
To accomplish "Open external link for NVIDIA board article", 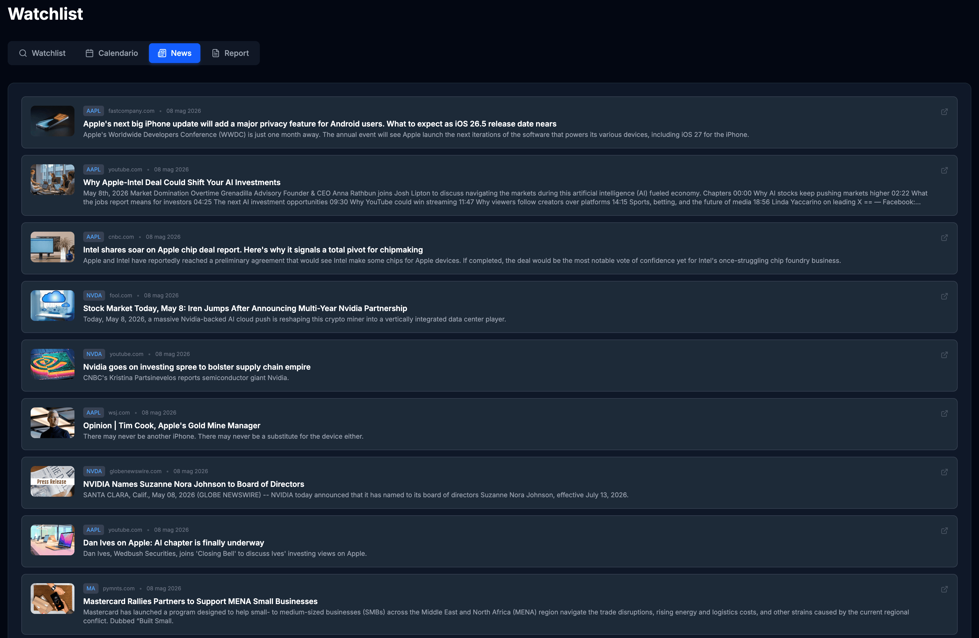I will tap(944, 472).
